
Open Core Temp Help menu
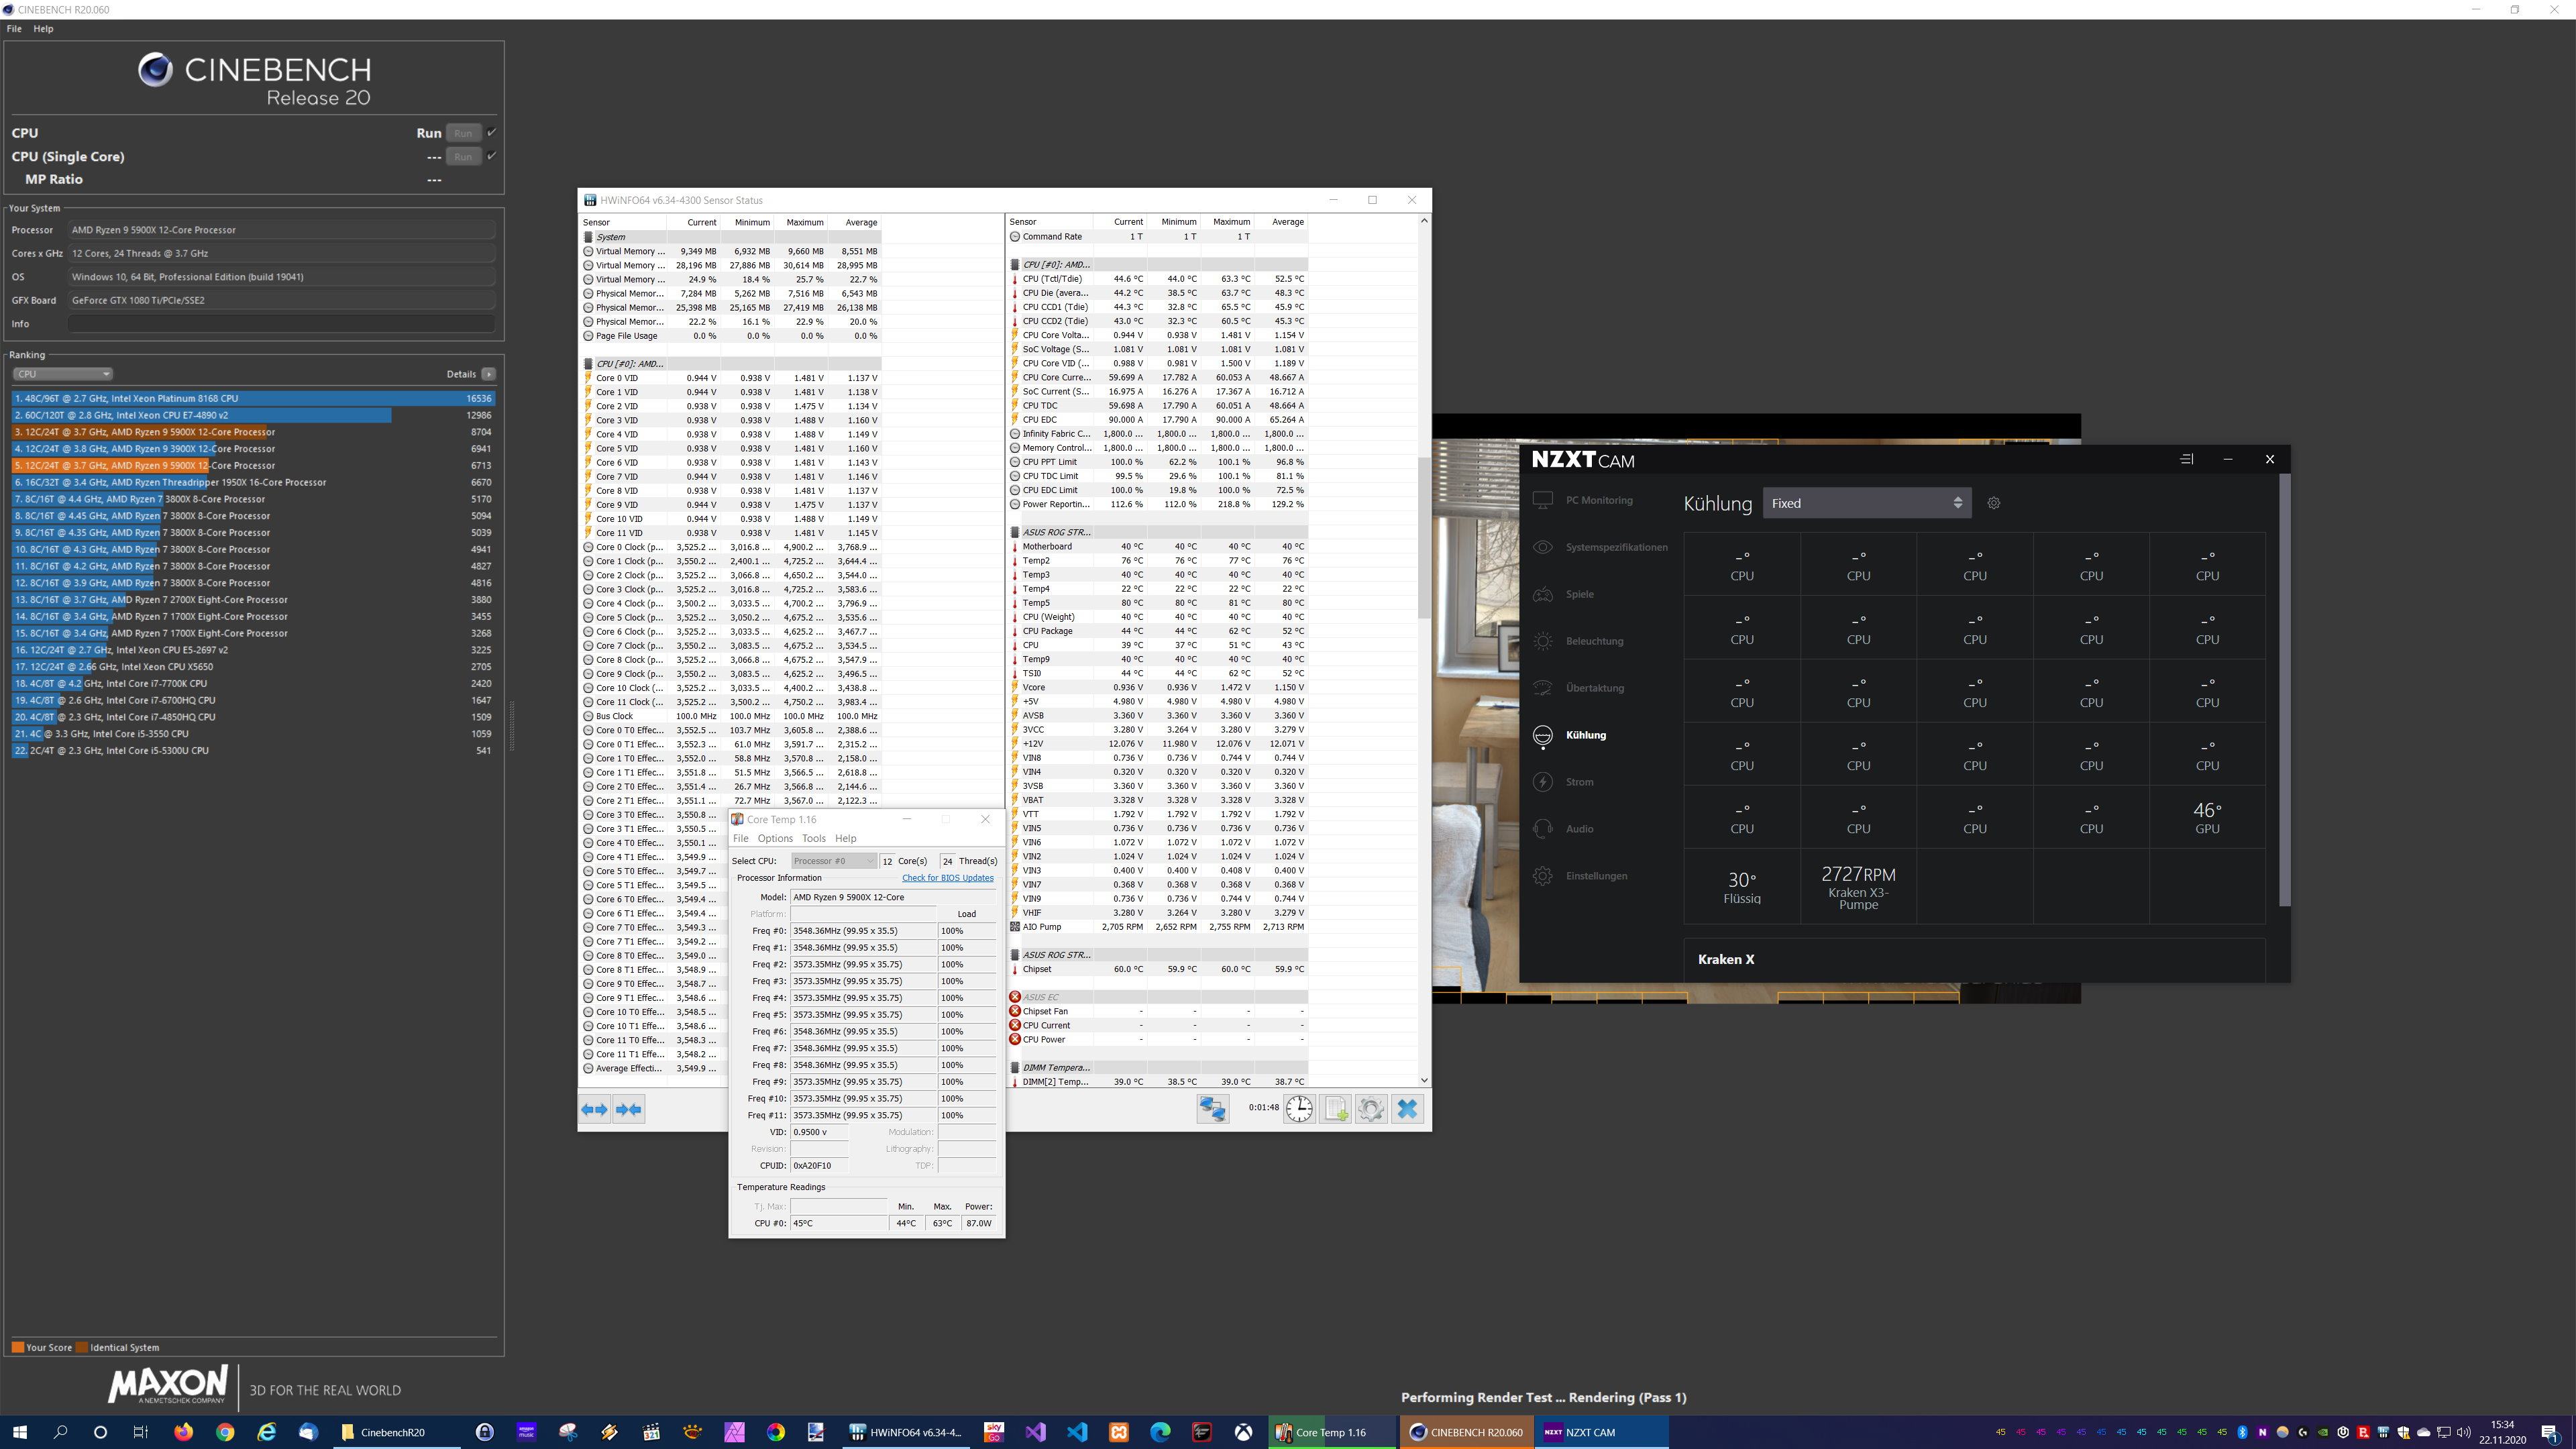[x=846, y=838]
